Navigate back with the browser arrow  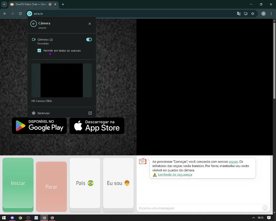click(5, 14)
